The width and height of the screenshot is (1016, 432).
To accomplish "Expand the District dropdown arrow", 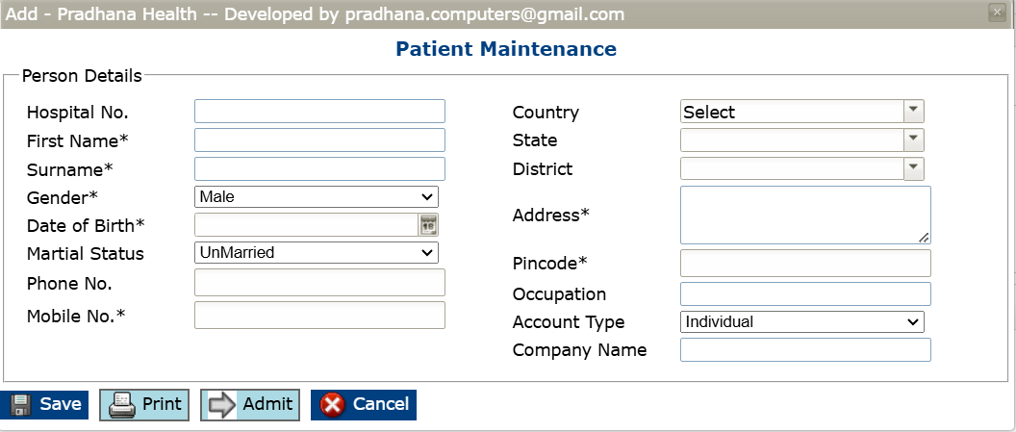I will pyautogui.click(x=914, y=169).
